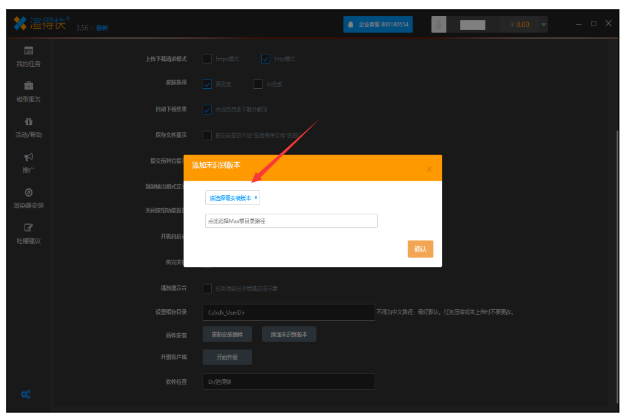This screenshot has height=417, width=625.
Task: Click the orange 确认 button
Action: [x=420, y=249]
